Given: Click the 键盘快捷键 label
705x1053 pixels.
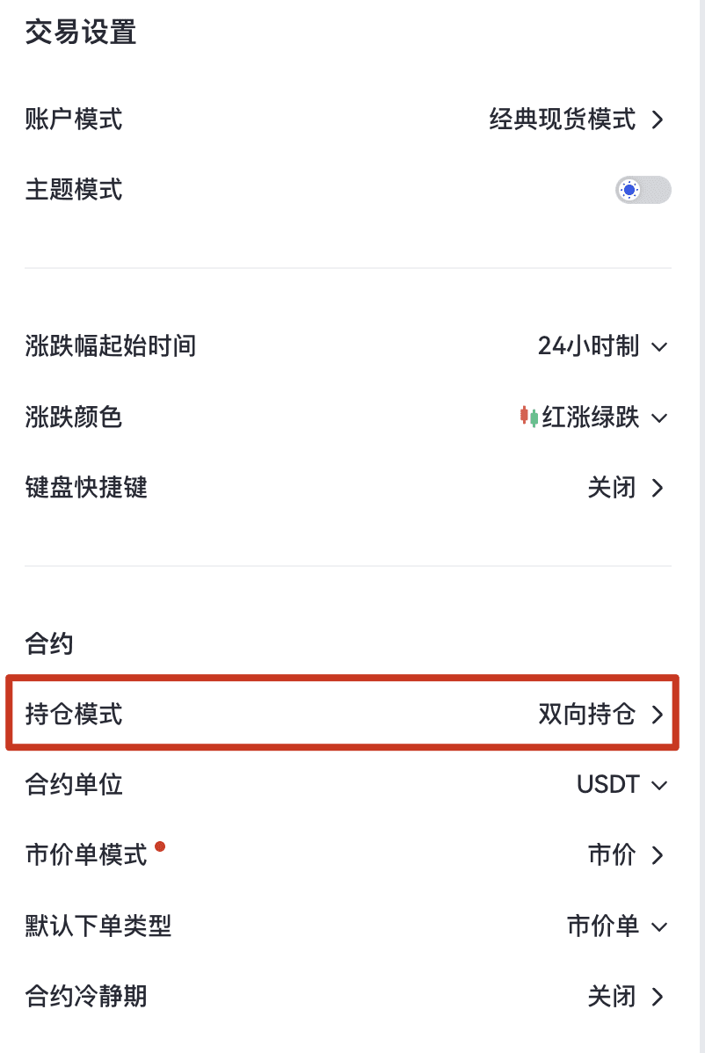Looking at the screenshot, I should (86, 487).
